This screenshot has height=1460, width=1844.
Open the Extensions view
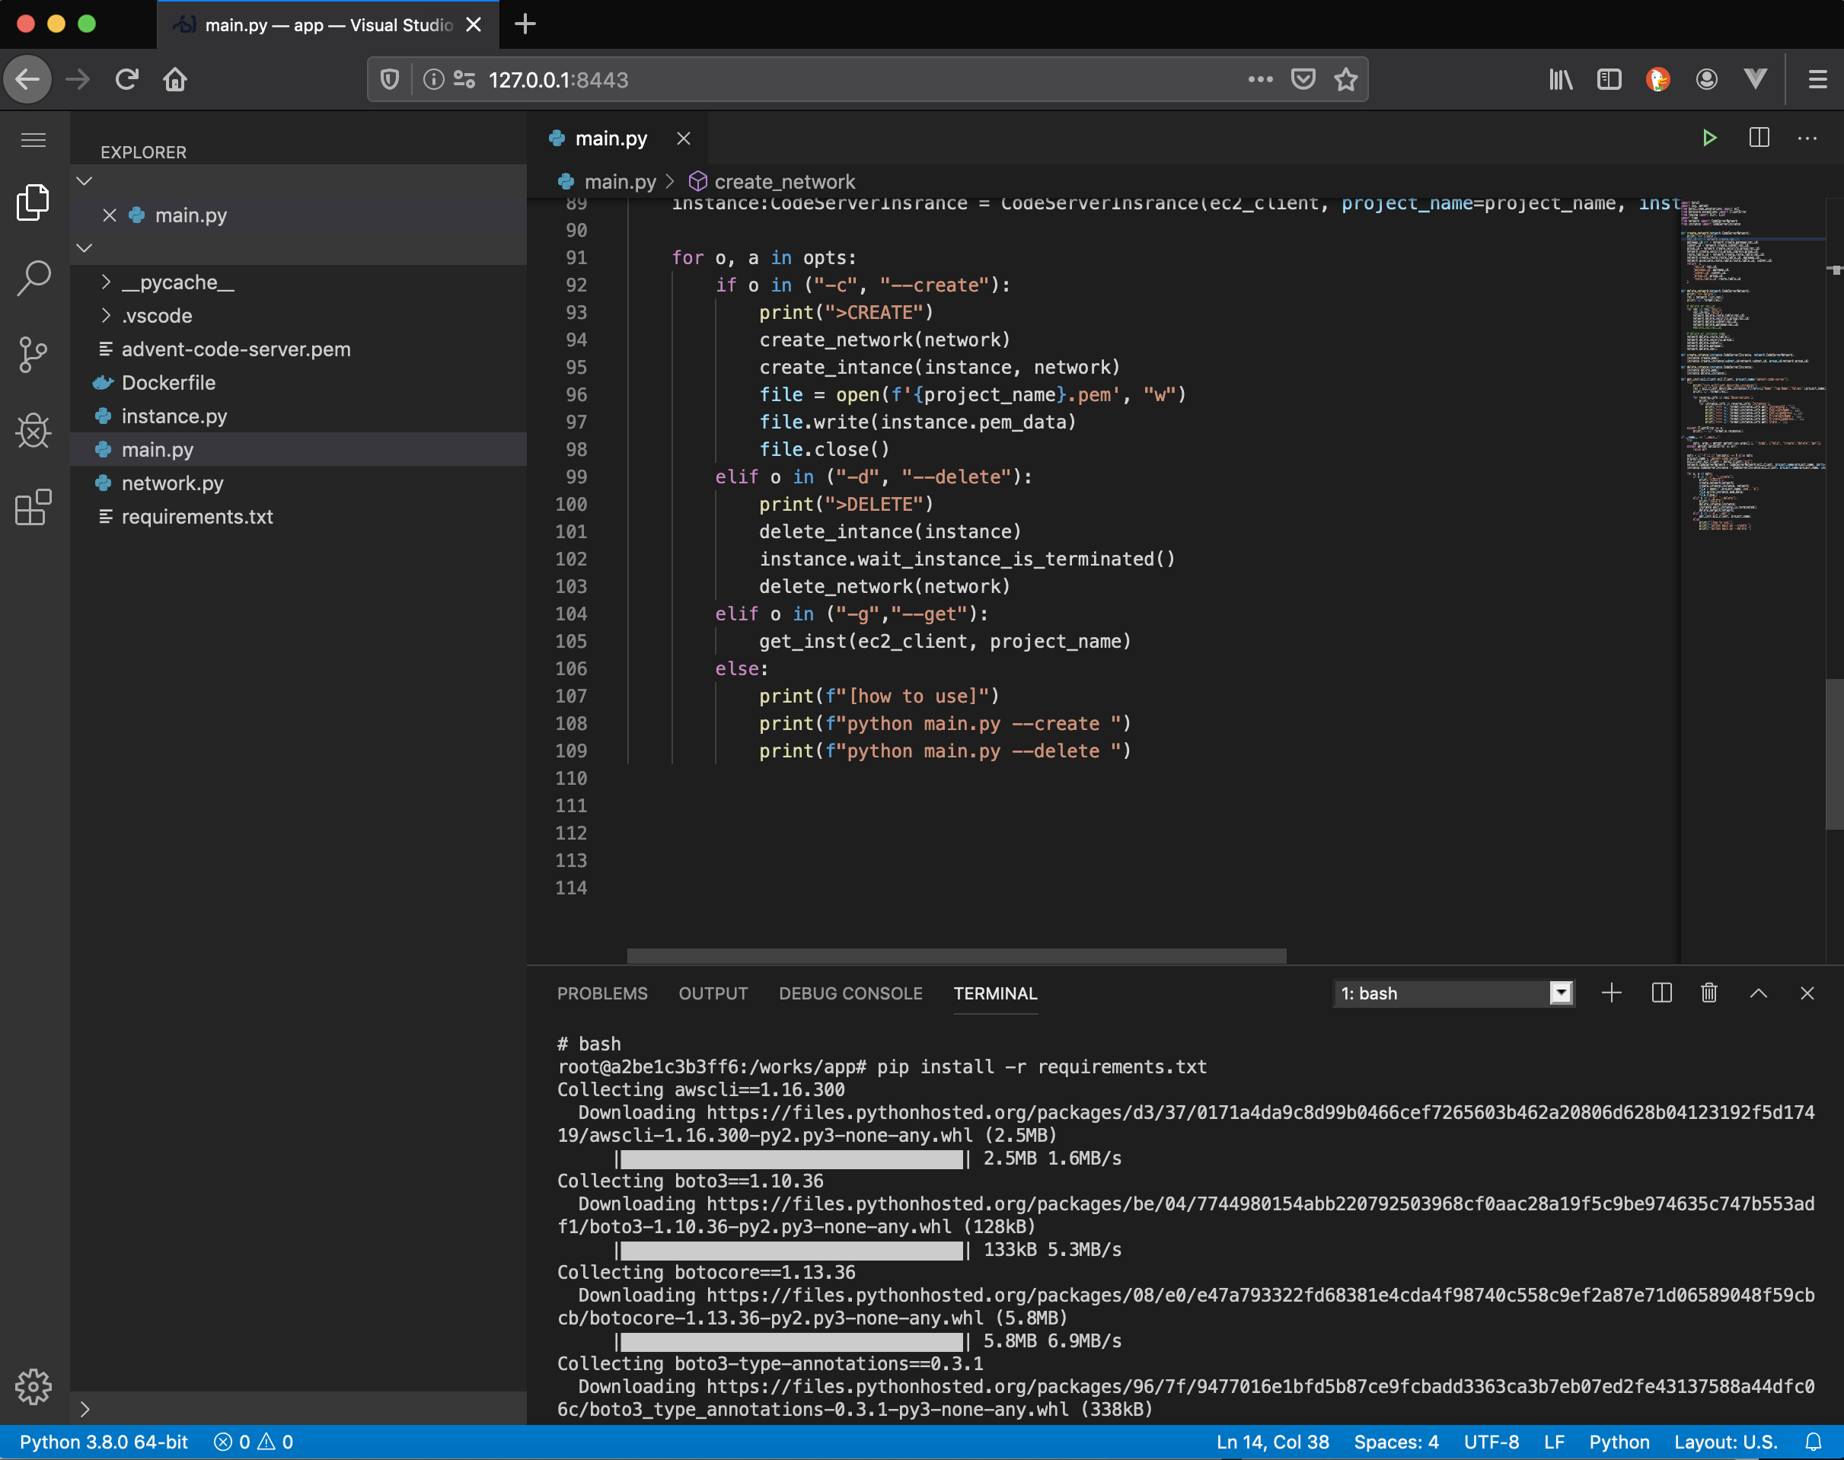click(x=33, y=507)
